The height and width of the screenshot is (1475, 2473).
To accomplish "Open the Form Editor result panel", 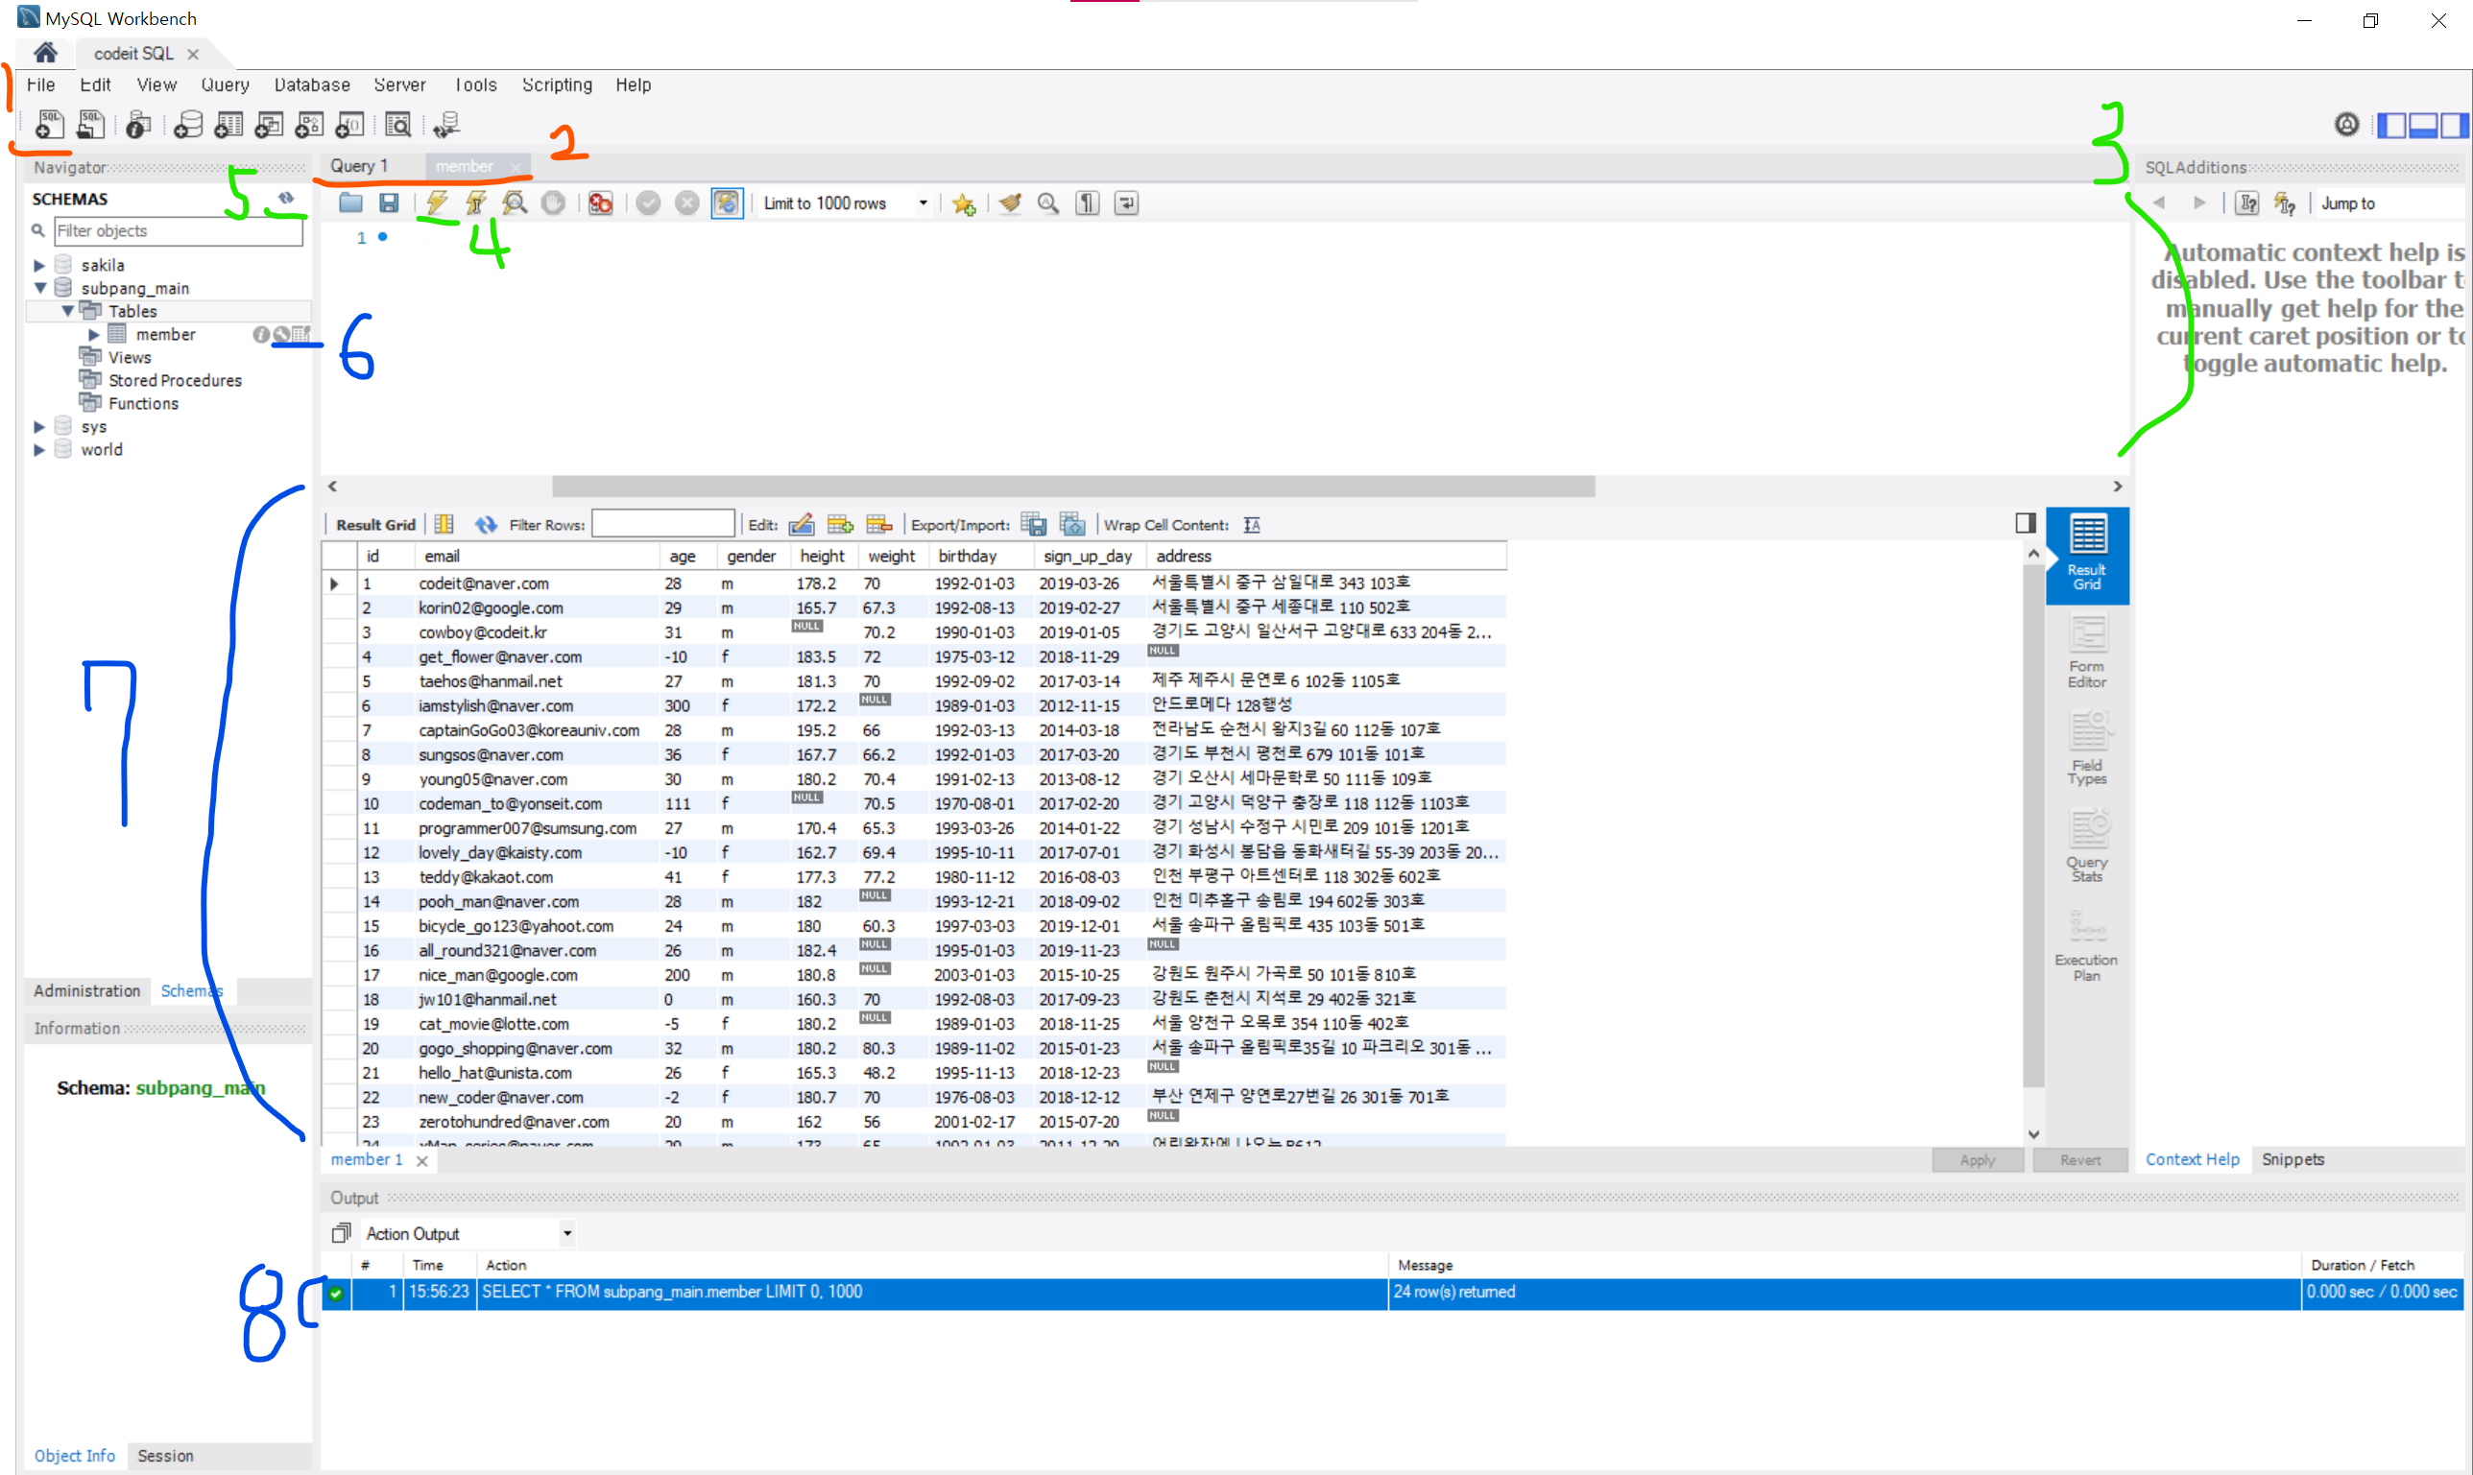I will pyautogui.click(x=2086, y=653).
